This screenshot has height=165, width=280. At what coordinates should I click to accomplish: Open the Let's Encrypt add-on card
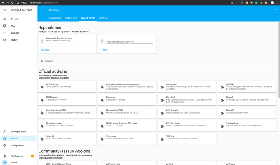click(187, 113)
